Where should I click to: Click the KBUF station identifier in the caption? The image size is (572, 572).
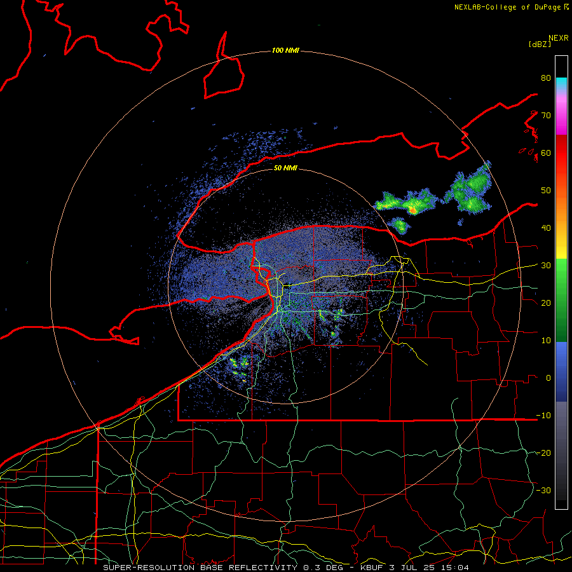pyautogui.click(x=372, y=568)
